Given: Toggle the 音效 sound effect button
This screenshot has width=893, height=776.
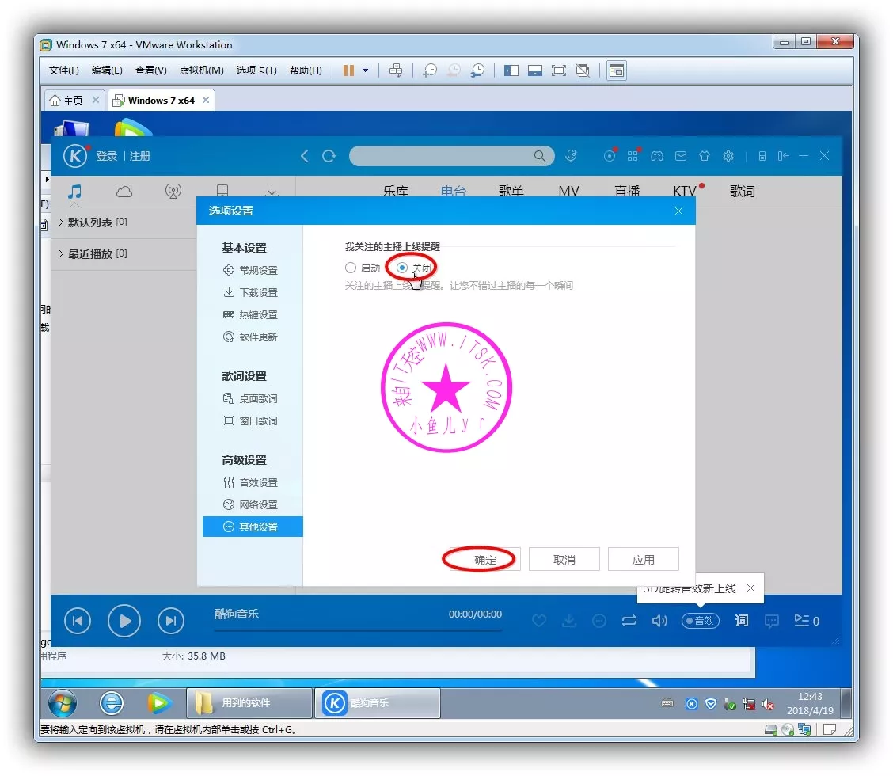Looking at the screenshot, I should click(x=700, y=621).
